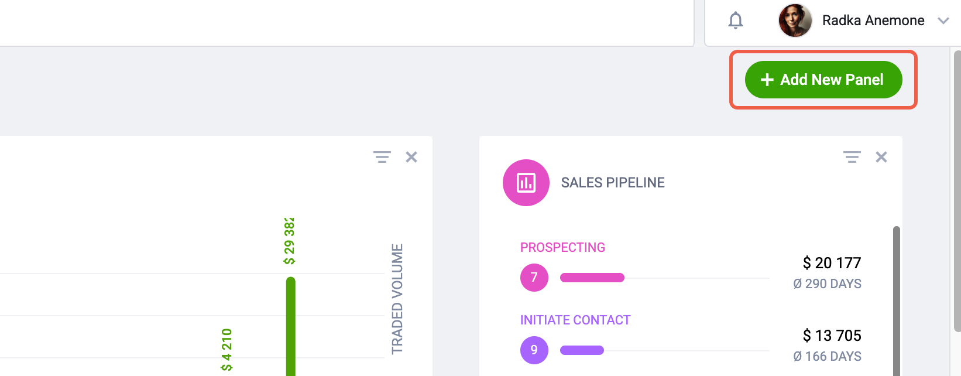This screenshot has width=961, height=376.
Task: Open the notifications bell
Action: tap(736, 20)
